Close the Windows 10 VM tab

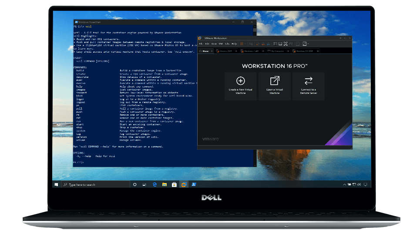click(318, 51)
